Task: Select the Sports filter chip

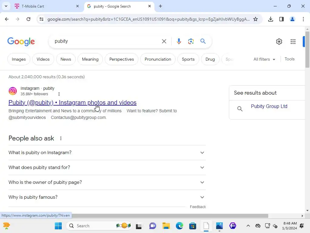Action: [188, 59]
